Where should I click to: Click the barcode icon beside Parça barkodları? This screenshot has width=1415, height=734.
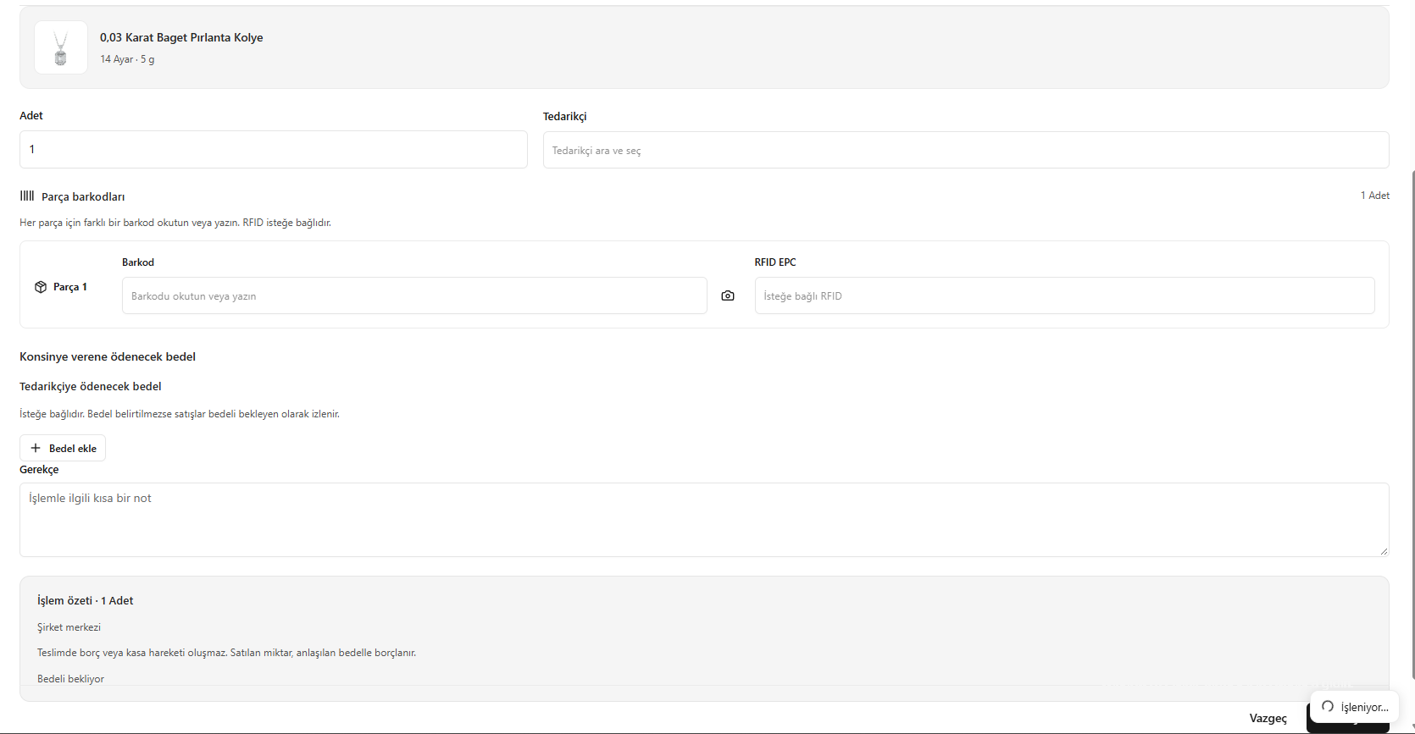click(27, 196)
